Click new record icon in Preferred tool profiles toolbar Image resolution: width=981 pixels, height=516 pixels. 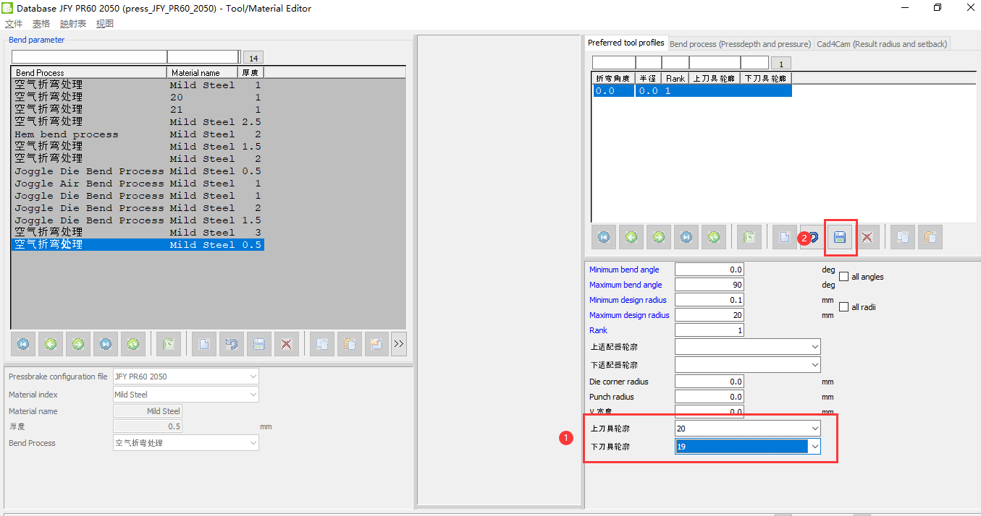(x=785, y=237)
